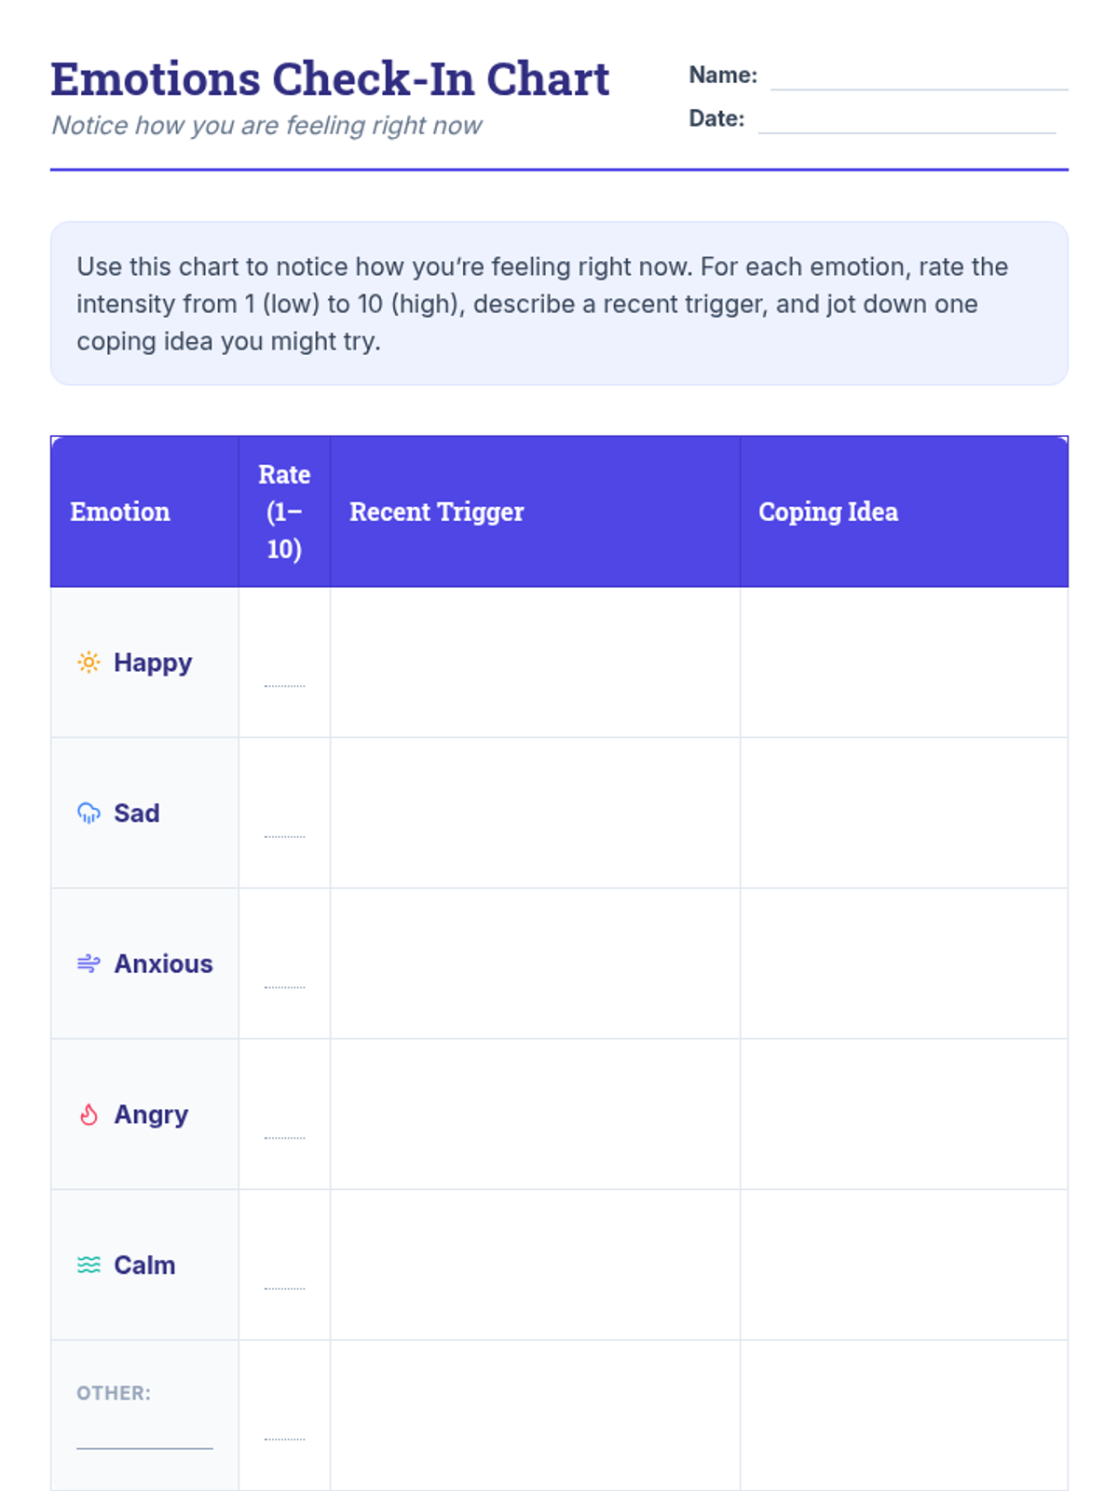Click the Recent Trigger column header
This screenshot has width=1118, height=1491.
437,512
